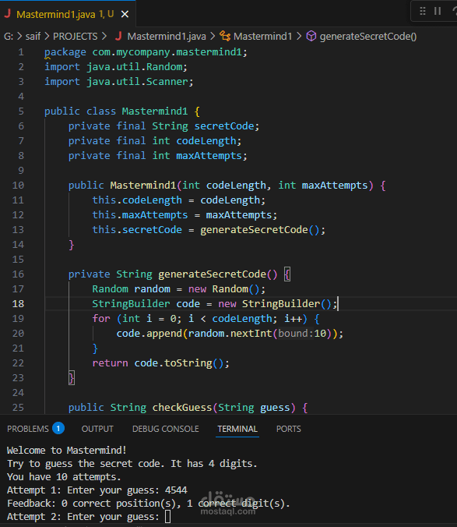The width and height of the screenshot is (457, 527).
Task: Click the terminal input cursor after Attempt 2
Action: (x=167, y=517)
